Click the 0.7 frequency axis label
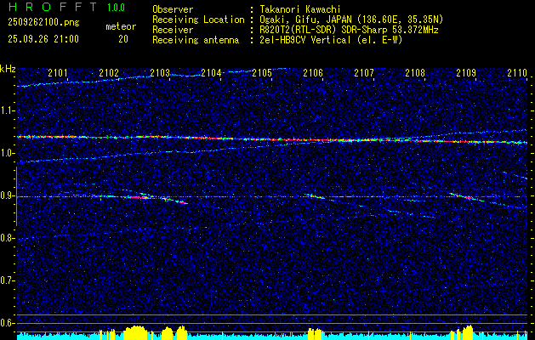Screen dimensions: 535x340 (8, 280)
